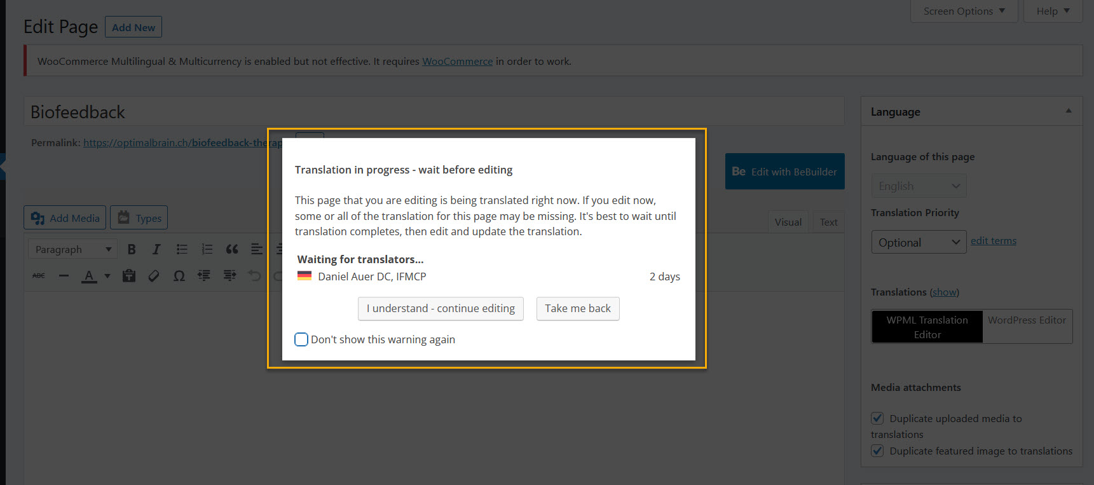The image size is (1094, 485).
Task: Open the English language dropdown
Action: pos(919,186)
